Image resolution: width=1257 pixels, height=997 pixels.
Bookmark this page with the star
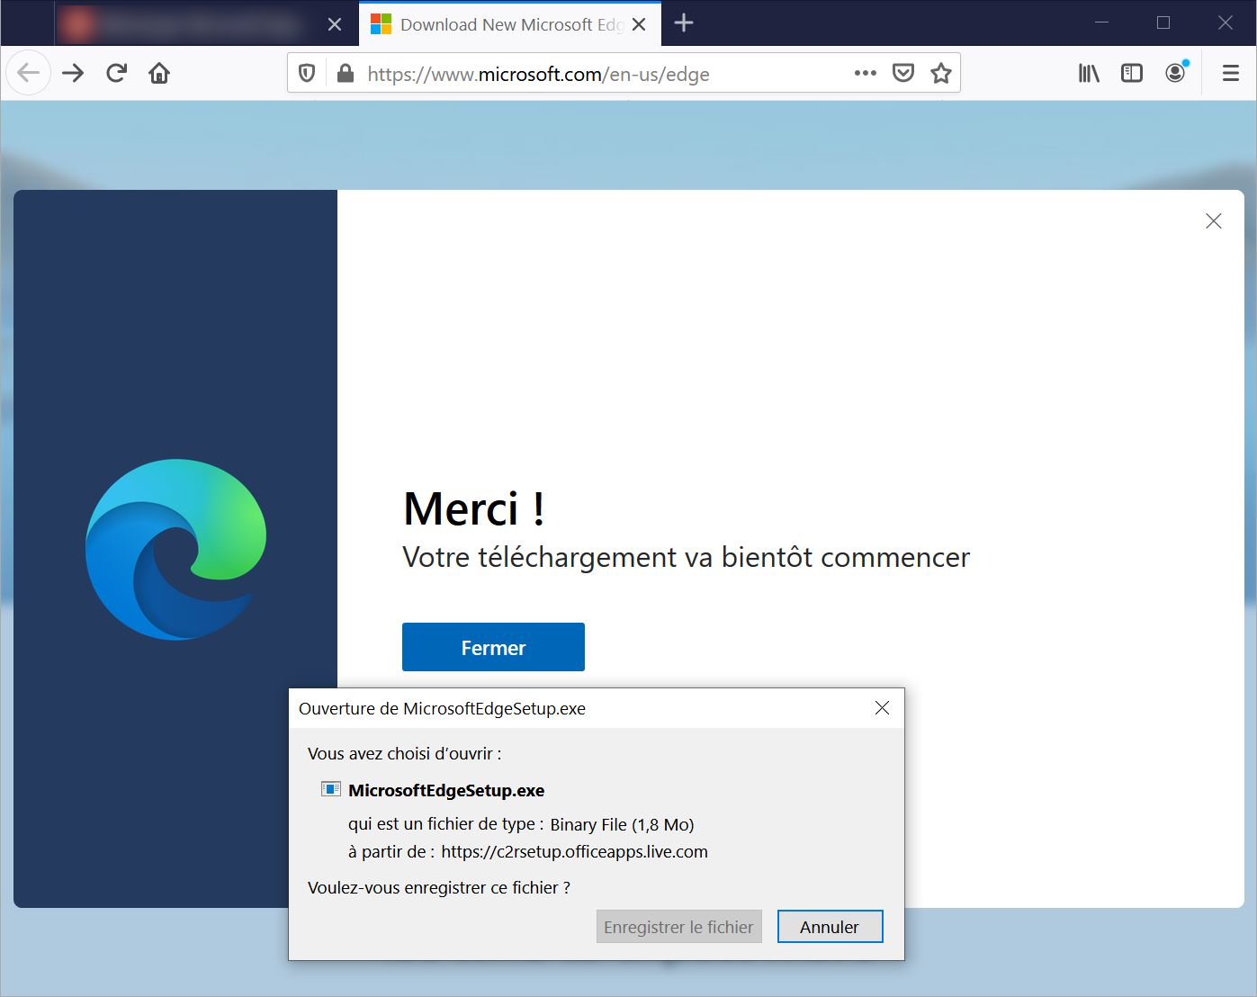941,72
